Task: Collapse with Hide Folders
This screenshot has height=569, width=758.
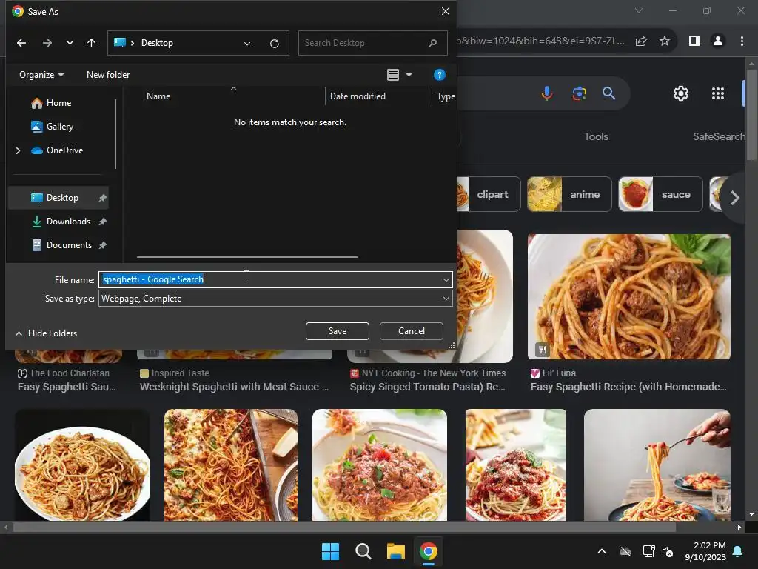Action: click(47, 333)
